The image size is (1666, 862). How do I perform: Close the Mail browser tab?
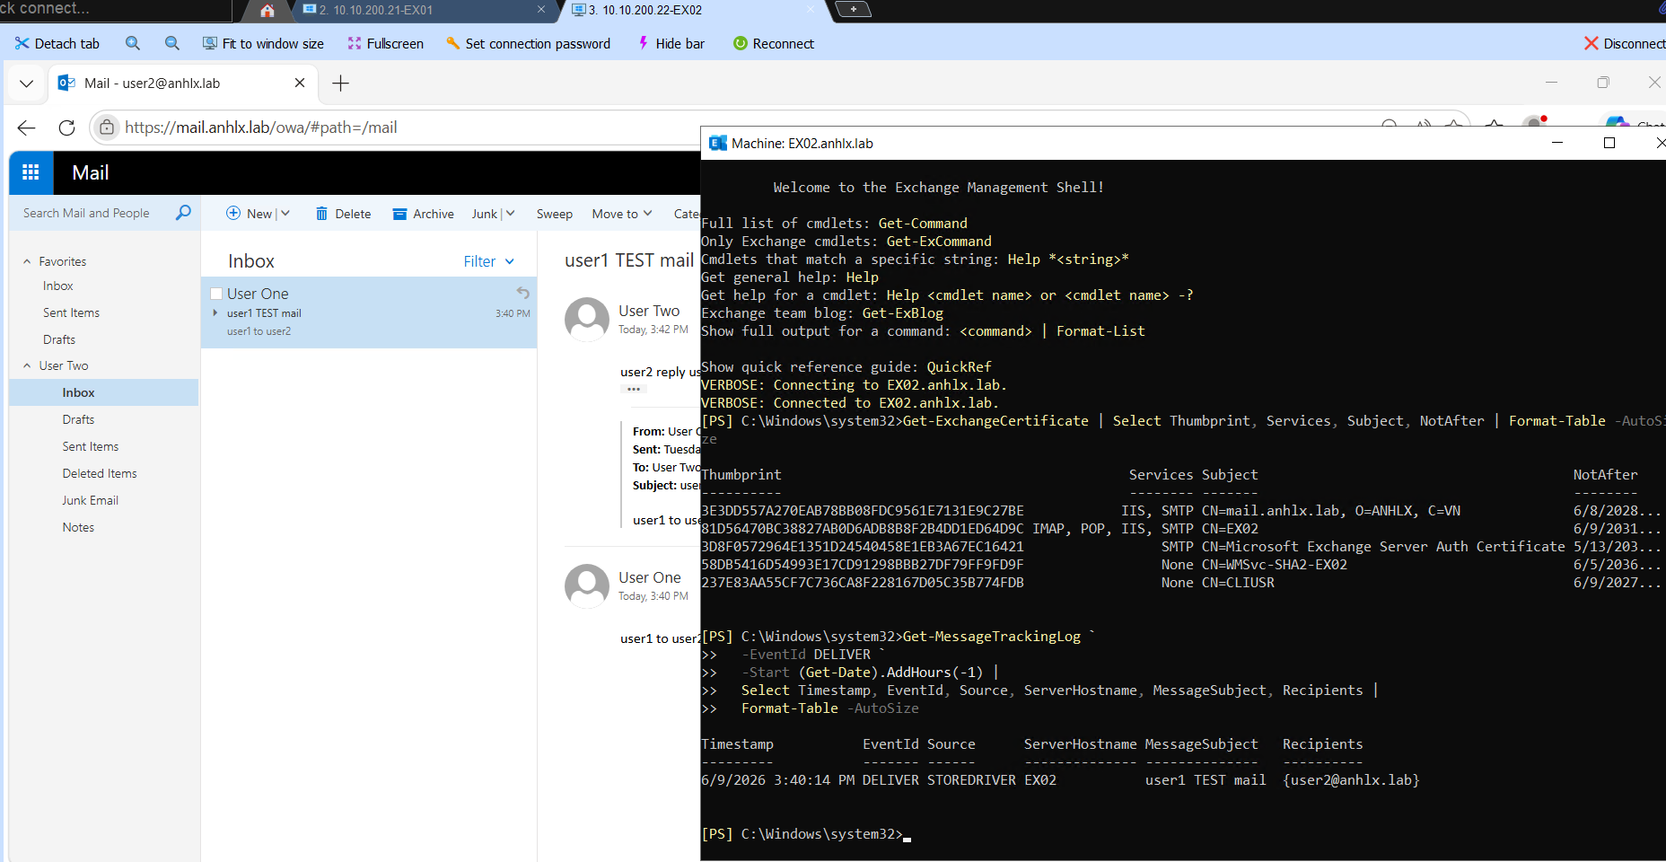300,83
